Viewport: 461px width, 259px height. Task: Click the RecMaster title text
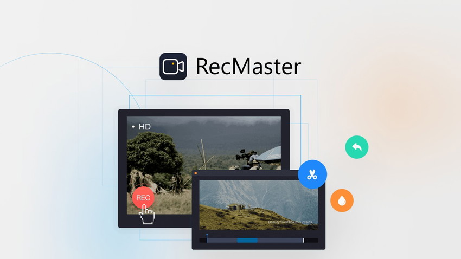[x=248, y=66]
